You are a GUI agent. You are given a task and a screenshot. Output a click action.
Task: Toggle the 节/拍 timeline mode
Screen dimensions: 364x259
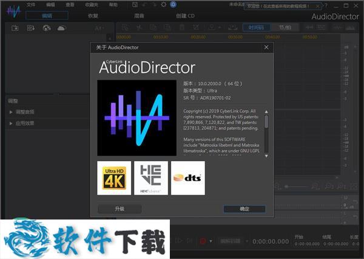(285, 27)
